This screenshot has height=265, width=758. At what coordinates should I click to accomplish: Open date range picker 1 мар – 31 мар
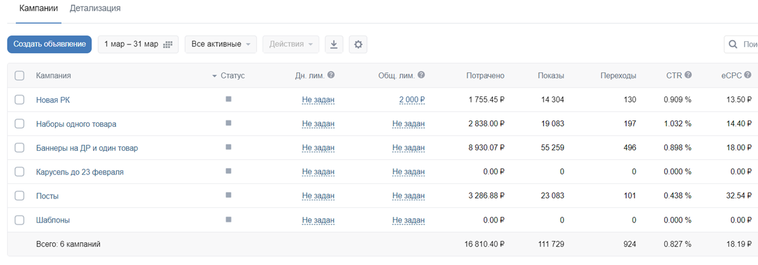(138, 44)
